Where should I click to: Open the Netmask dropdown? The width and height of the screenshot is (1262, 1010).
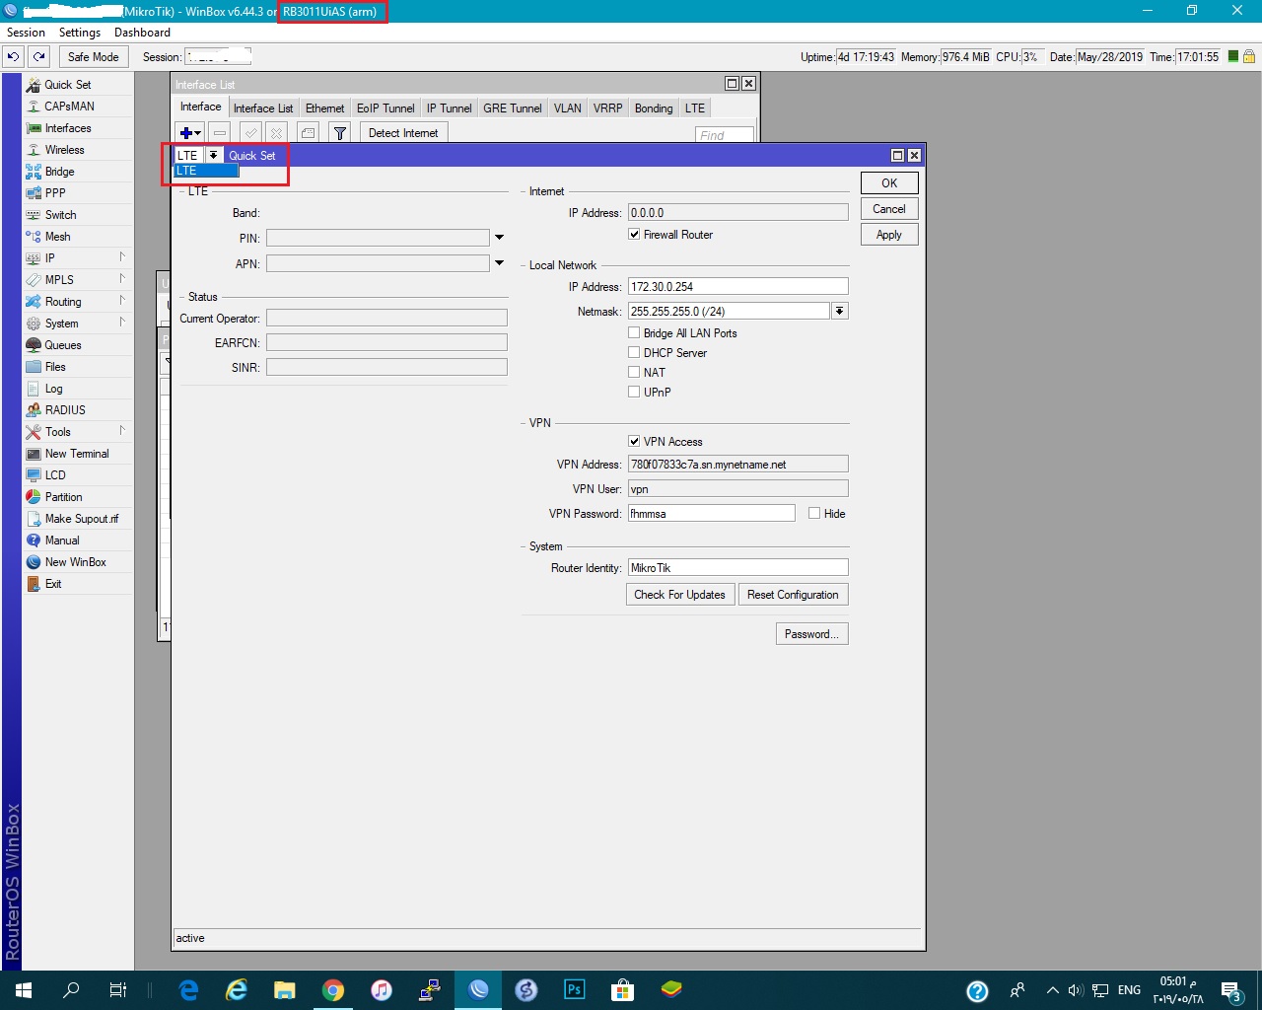839,312
